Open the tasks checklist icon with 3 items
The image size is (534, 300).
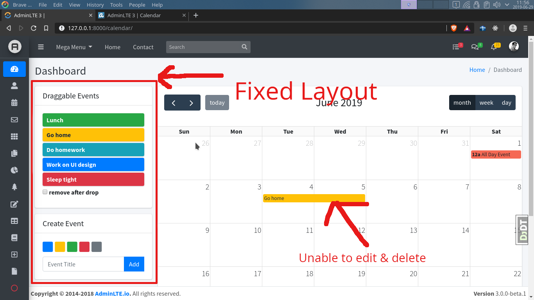[x=457, y=46]
